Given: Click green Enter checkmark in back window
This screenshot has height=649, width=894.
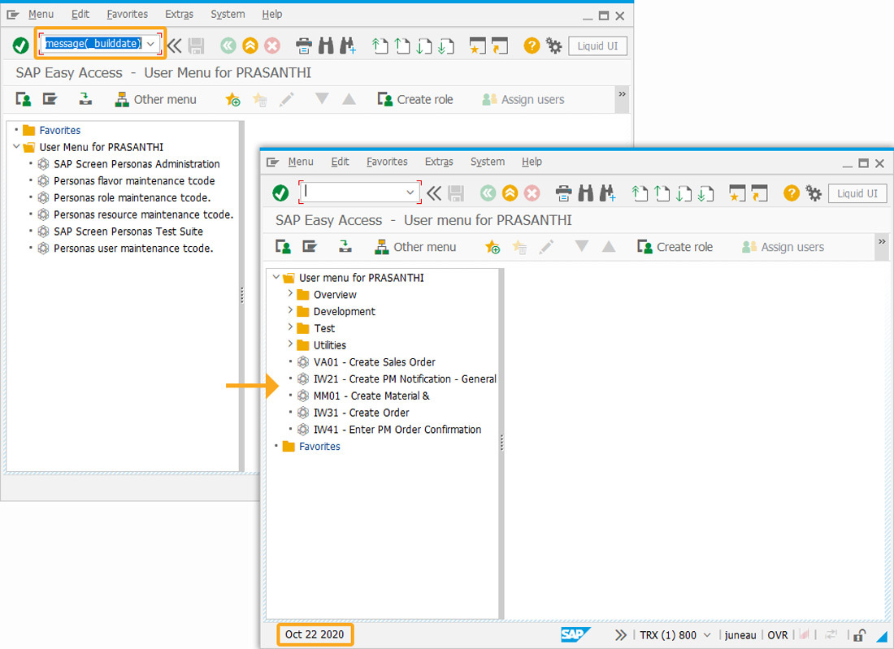Looking at the screenshot, I should click(x=21, y=45).
